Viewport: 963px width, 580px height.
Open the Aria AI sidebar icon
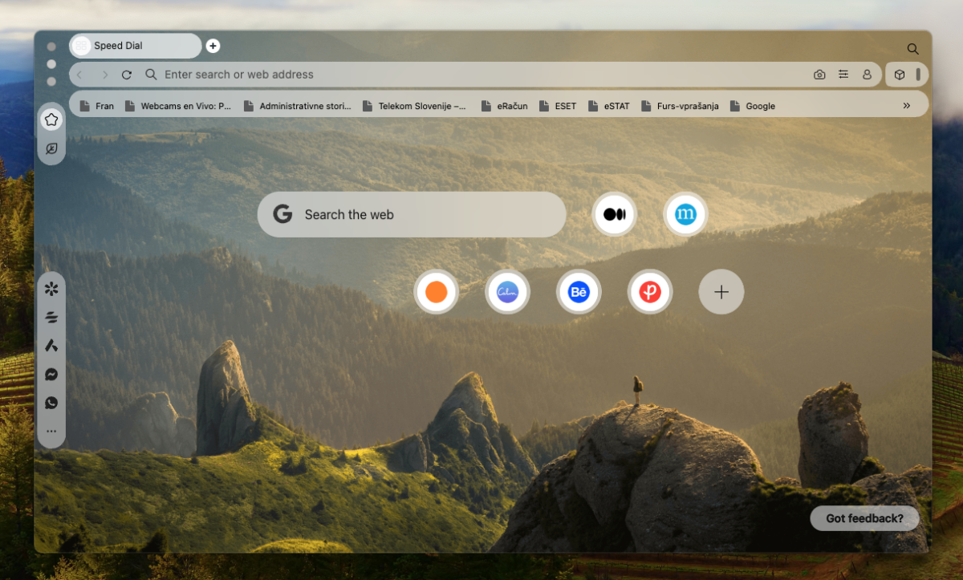pyautogui.click(x=51, y=346)
